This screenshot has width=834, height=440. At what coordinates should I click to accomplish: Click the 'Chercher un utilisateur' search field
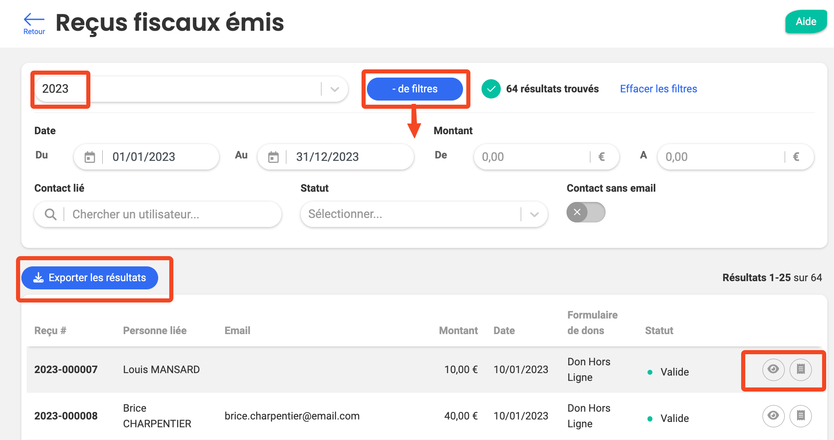pyautogui.click(x=158, y=214)
